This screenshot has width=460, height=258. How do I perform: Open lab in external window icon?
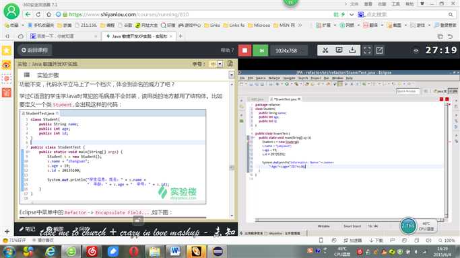(380, 50)
